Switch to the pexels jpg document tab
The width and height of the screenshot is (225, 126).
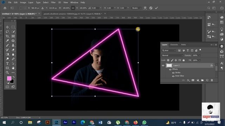(73, 14)
